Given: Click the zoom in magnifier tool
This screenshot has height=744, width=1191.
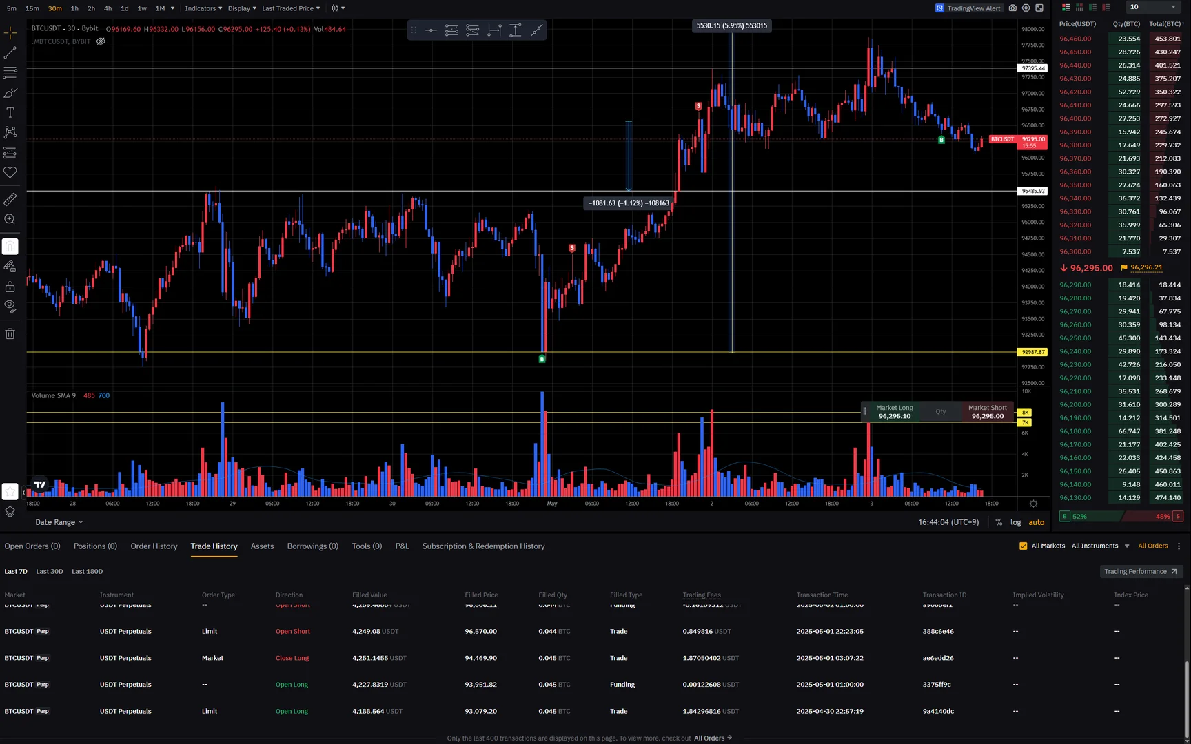Looking at the screenshot, I should (10, 220).
